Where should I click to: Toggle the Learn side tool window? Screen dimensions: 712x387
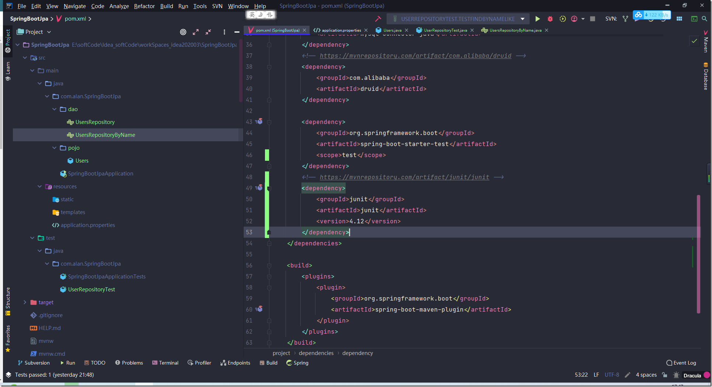(8, 71)
